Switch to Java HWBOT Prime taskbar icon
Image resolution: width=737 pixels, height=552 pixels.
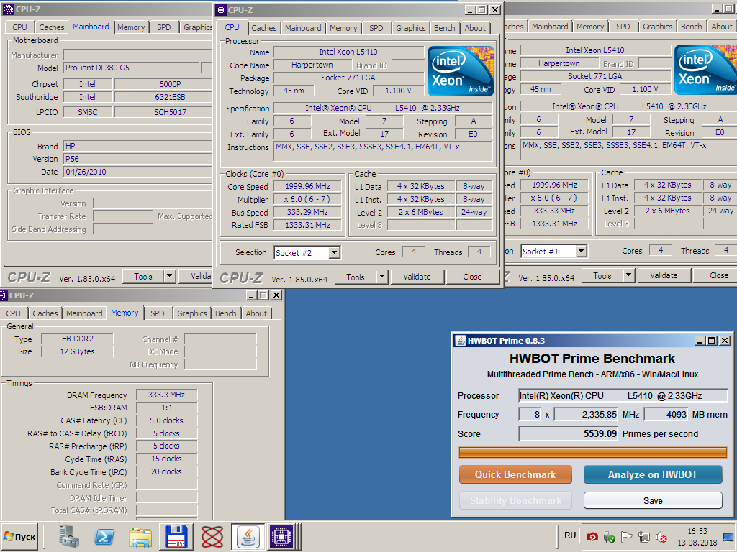tap(248, 536)
